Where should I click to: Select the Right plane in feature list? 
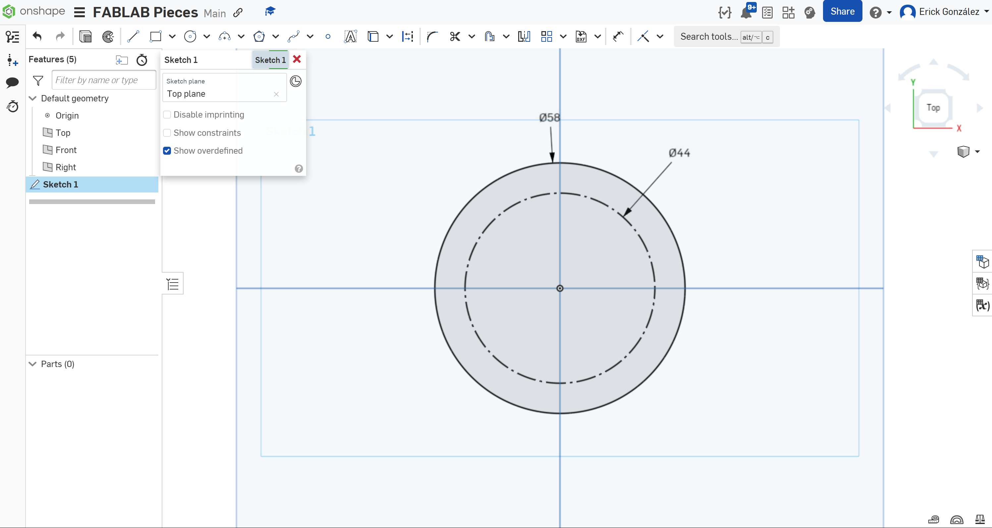66,167
